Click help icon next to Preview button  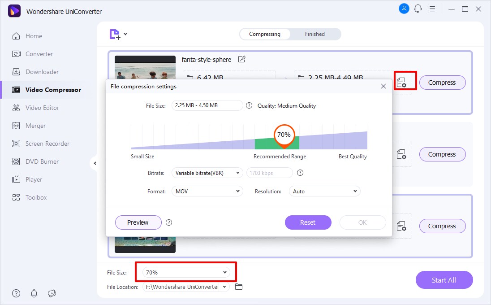(x=169, y=222)
